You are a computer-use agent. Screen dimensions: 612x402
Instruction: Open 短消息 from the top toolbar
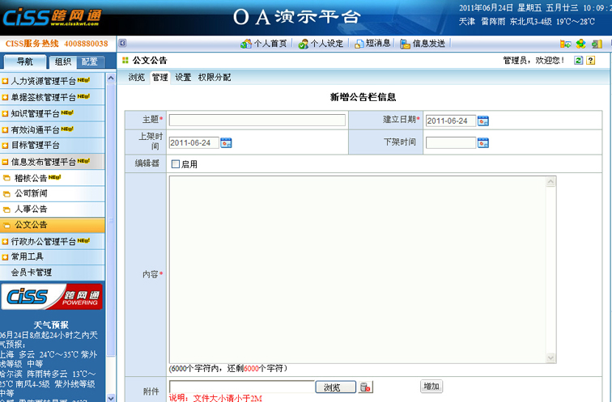373,44
